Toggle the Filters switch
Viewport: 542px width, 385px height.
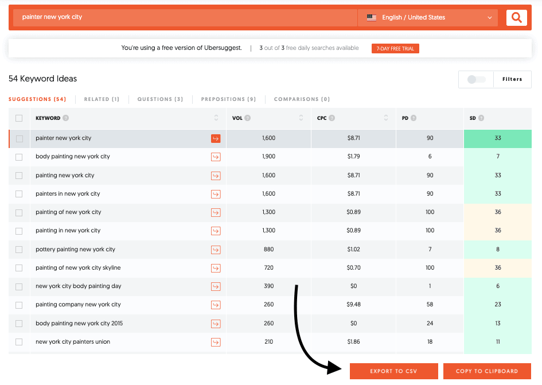(476, 80)
